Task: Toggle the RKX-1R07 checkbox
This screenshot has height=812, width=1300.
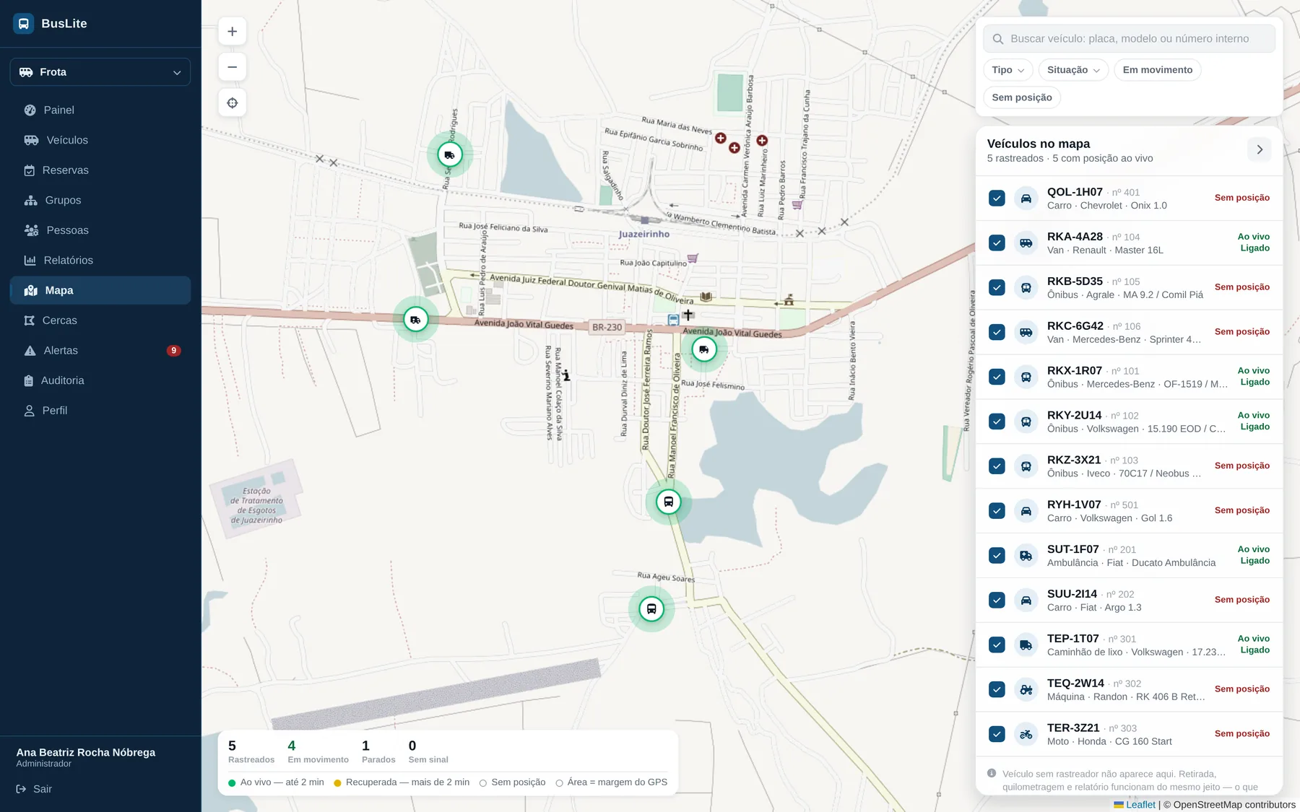Action: [997, 377]
